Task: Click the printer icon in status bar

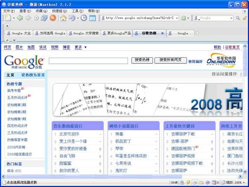Action: [x=195, y=182]
